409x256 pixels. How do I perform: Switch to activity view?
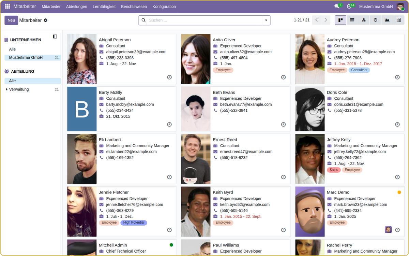pyautogui.click(x=375, y=20)
